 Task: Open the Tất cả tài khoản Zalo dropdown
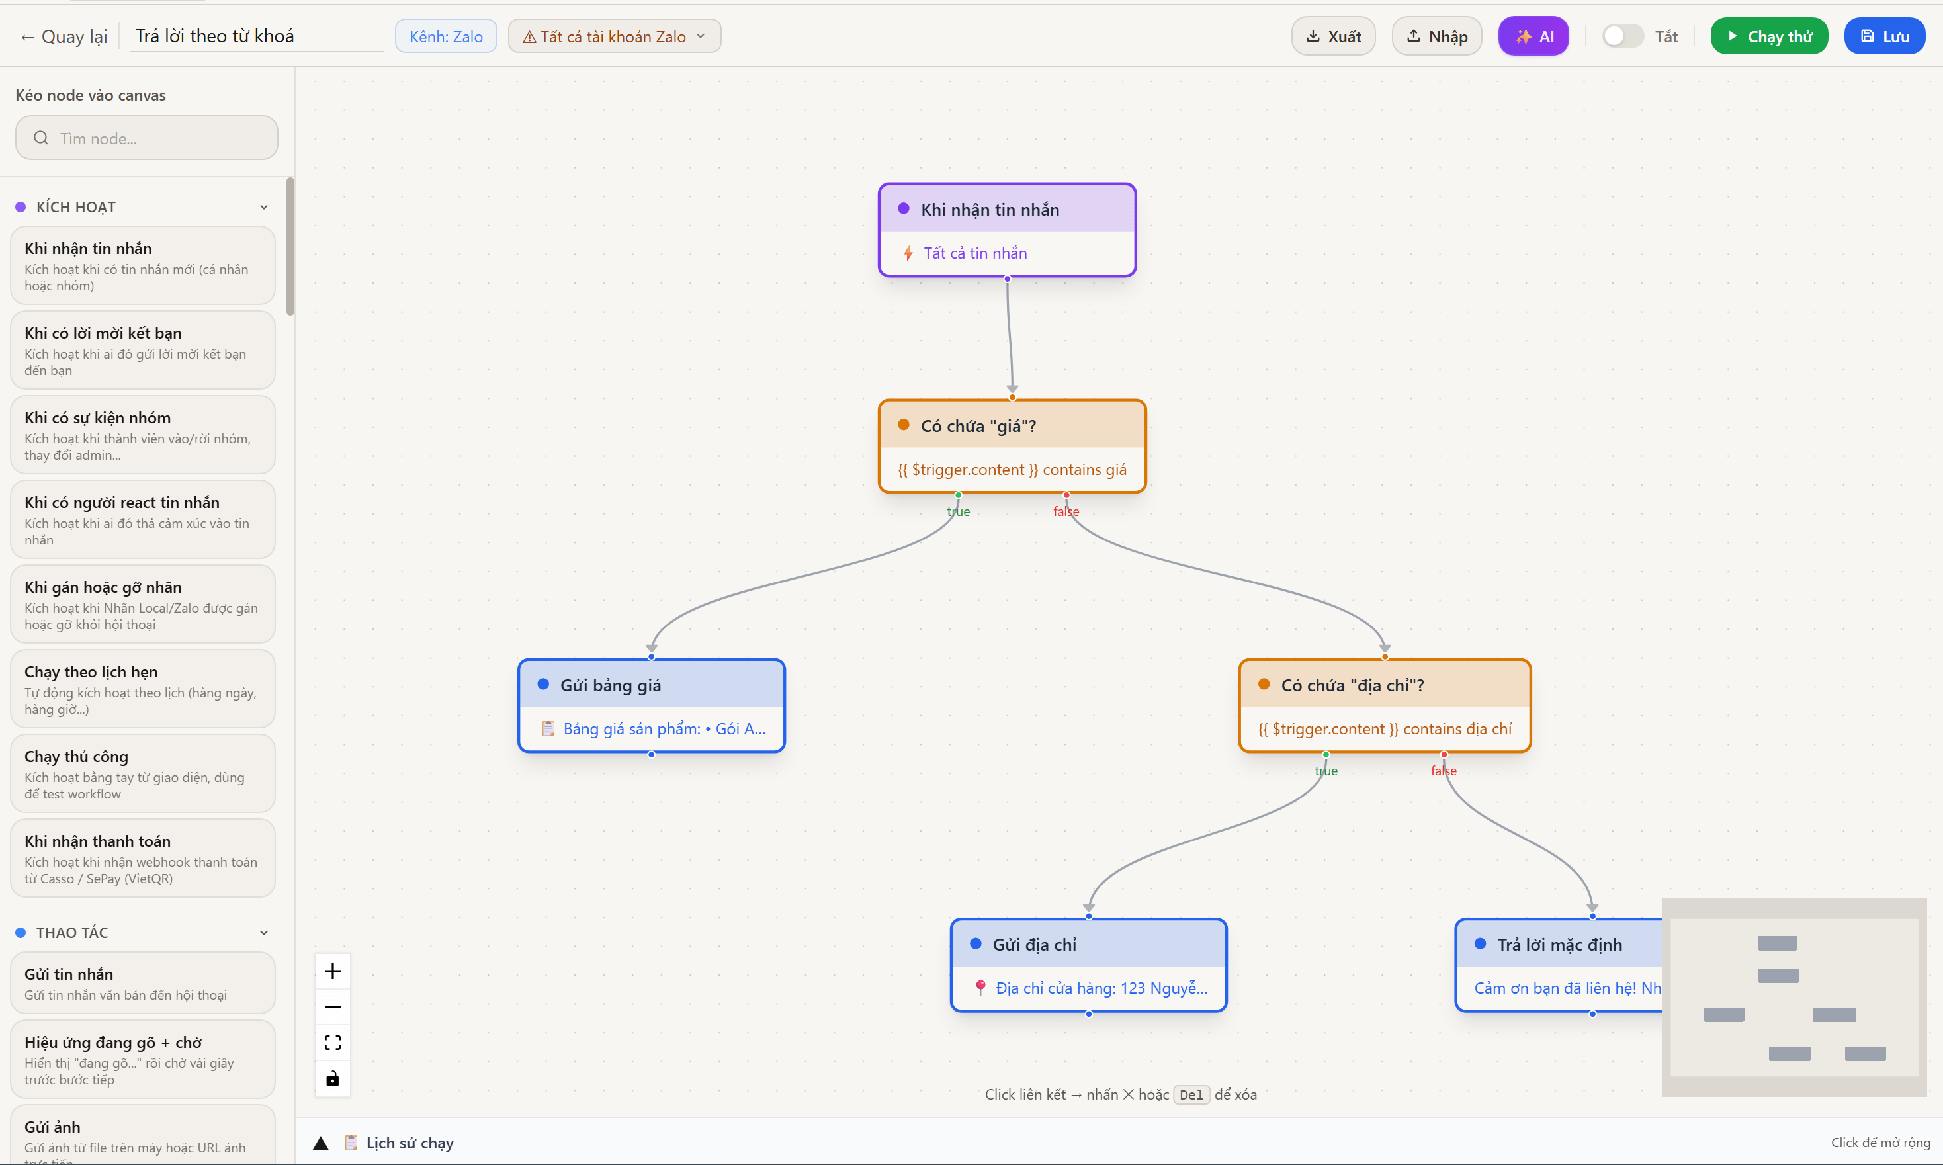click(615, 36)
